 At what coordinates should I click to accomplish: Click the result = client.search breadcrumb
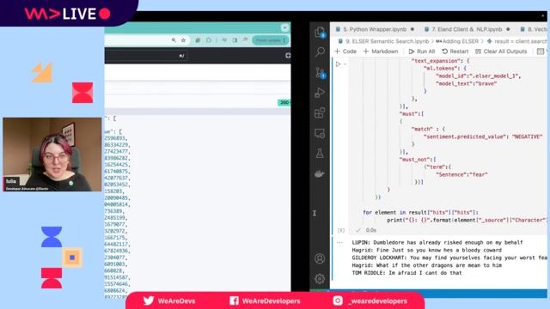tap(517, 41)
